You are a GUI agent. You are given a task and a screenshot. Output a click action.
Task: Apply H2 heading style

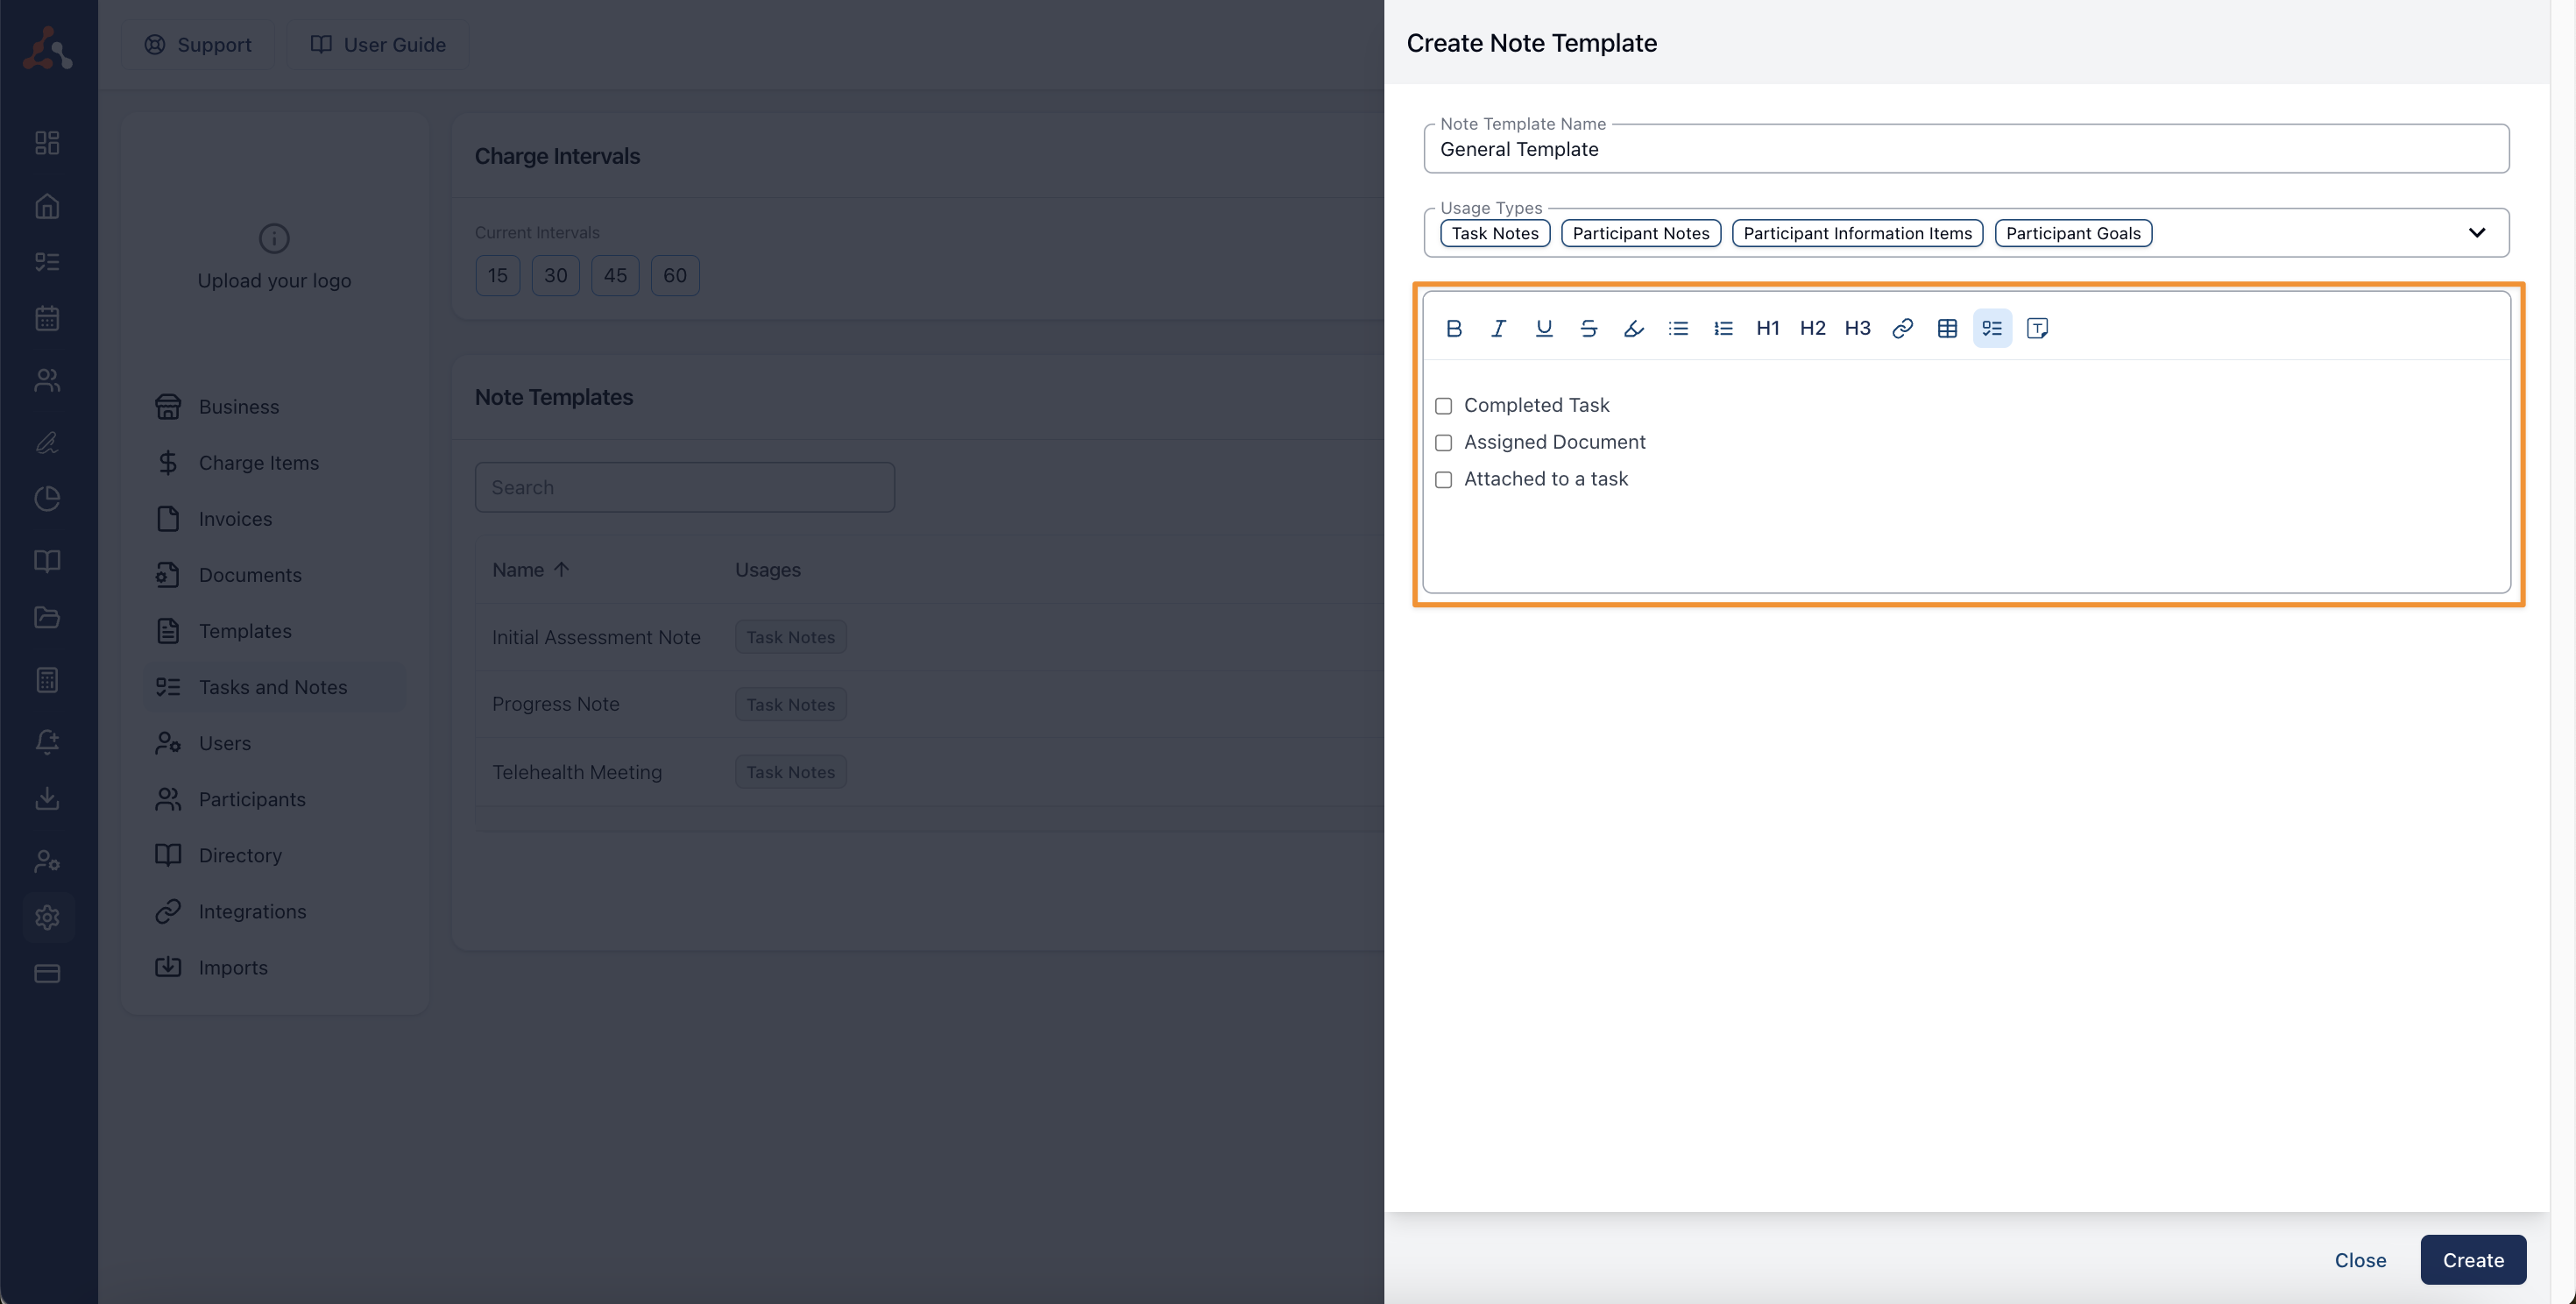click(x=1812, y=328)
